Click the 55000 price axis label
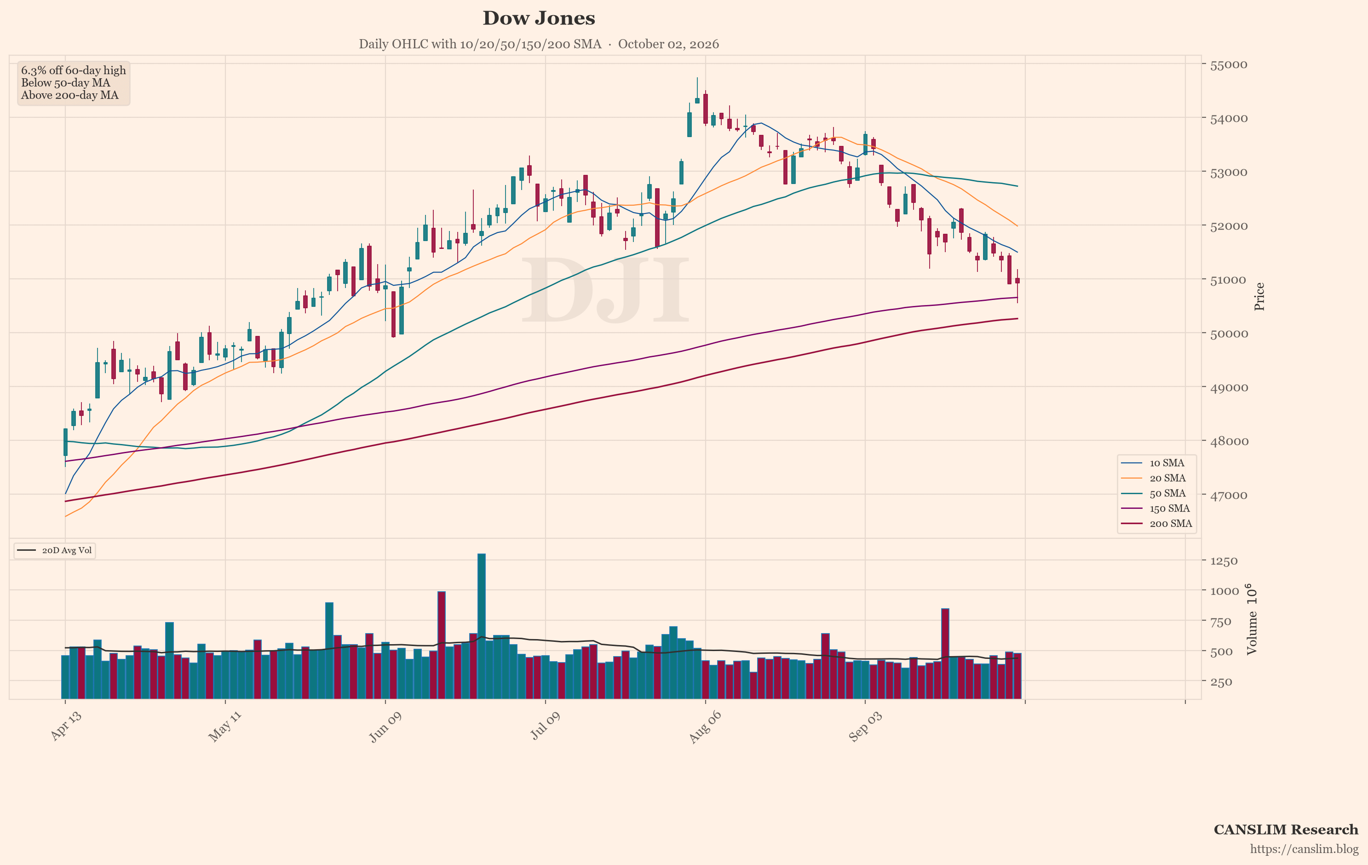Viewport: 1368px width, 865px height. (x=1229, y=65)
